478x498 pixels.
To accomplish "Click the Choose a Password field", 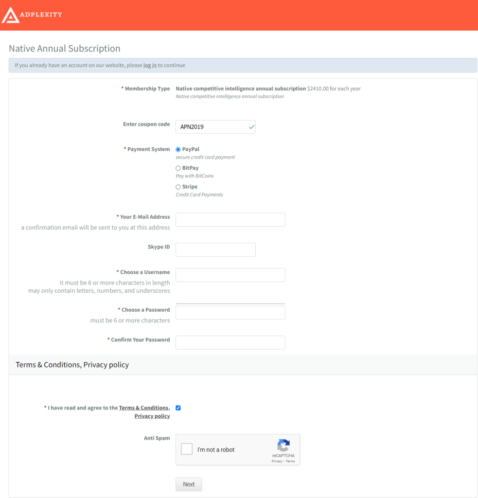I will (230, 313).
